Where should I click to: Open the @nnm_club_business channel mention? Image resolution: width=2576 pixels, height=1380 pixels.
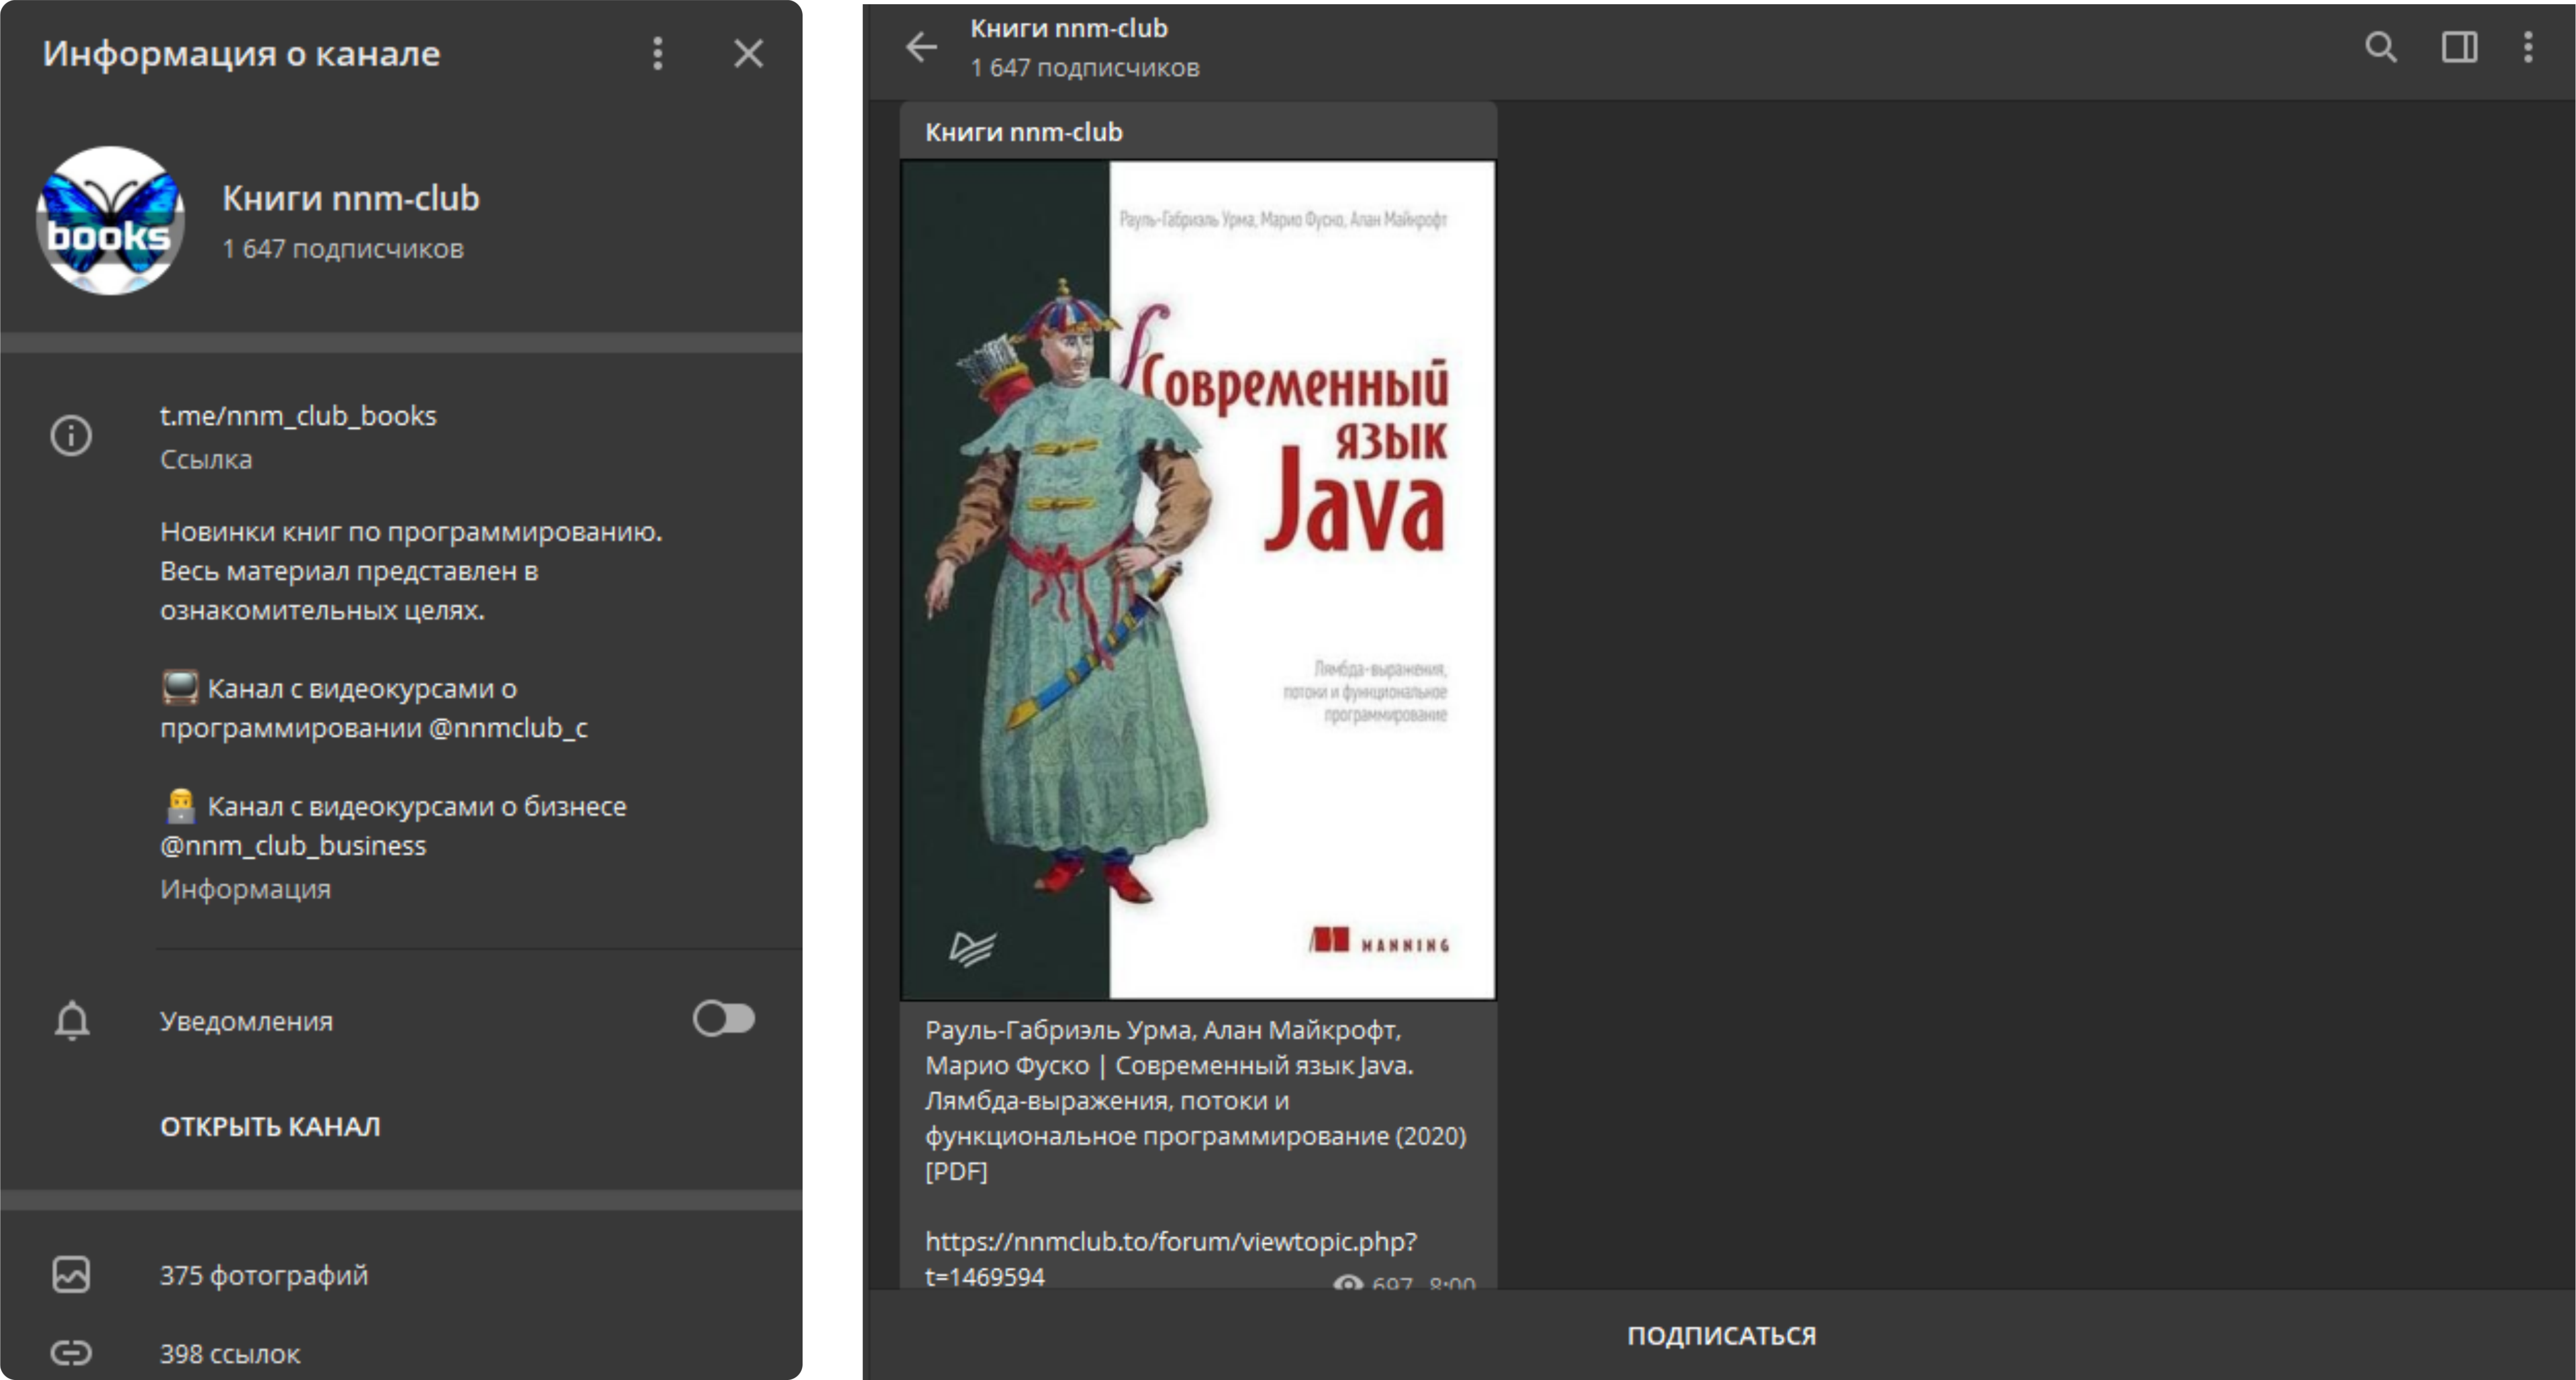click(293, 846)
